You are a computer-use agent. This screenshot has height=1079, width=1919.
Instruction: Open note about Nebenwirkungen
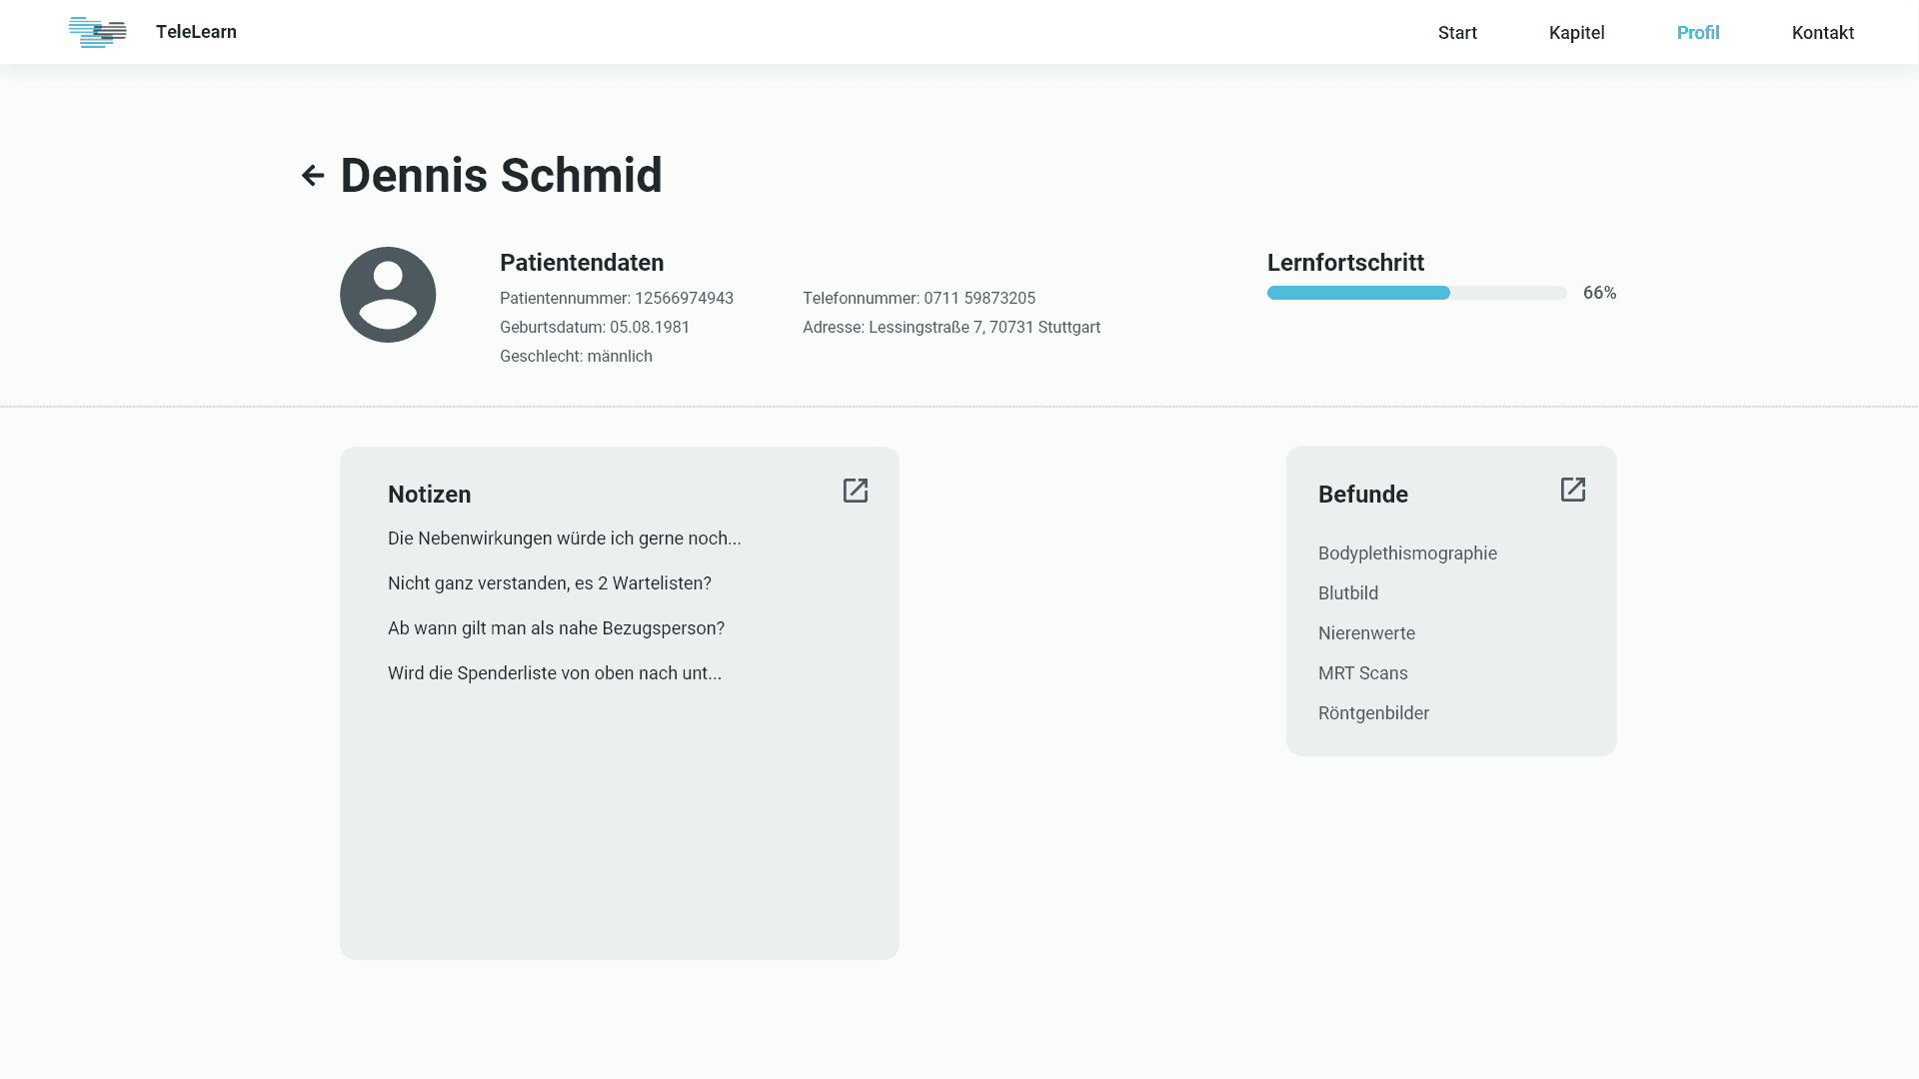click(564, 539)
